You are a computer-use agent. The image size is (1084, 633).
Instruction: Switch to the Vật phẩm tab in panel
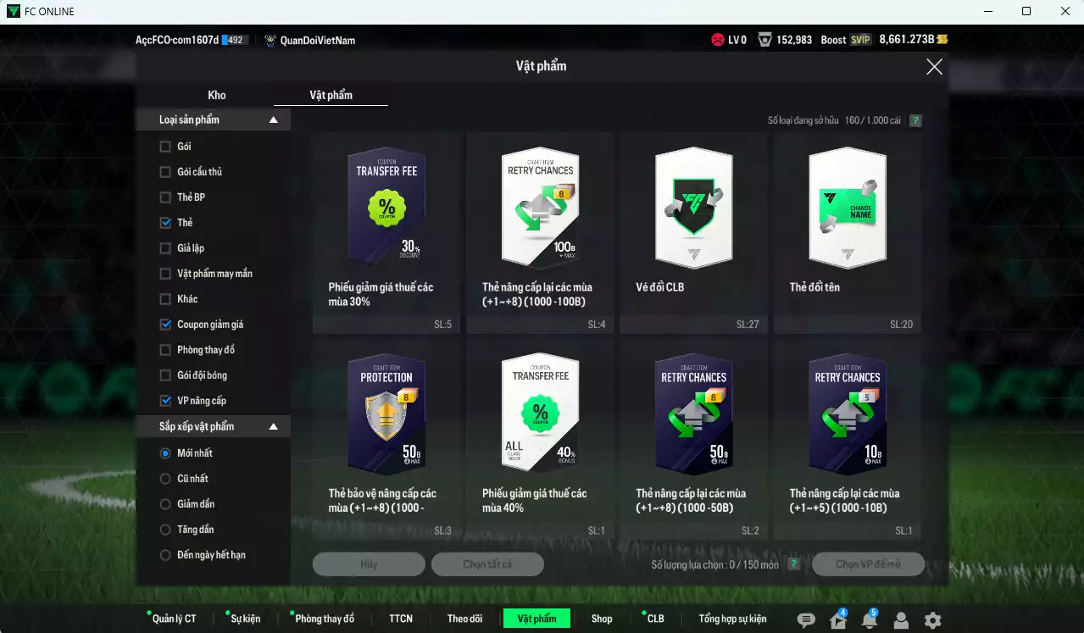pyautogui.click(x=331, y=95)
